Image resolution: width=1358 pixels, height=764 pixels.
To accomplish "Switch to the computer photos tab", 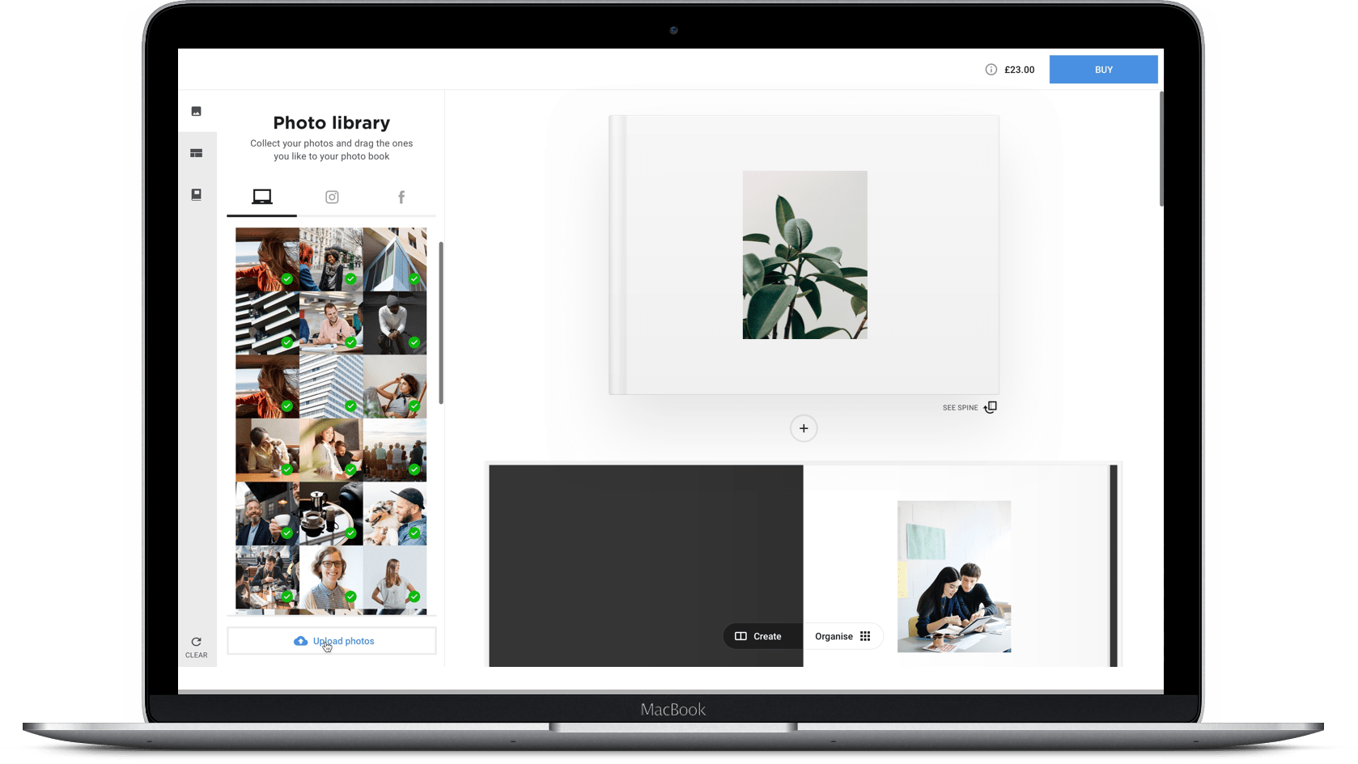I will click(261, 197).
